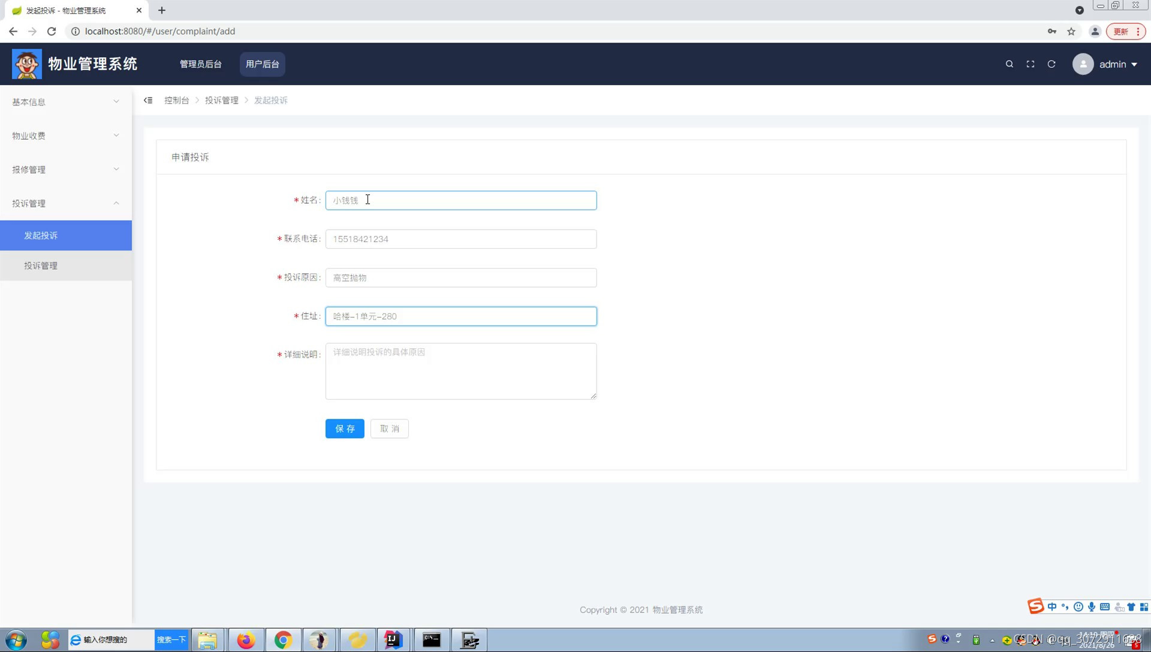The image size is (1151, 652).
Task: Expand the 报修管理 sidebar menu
Action: tap(66, 170)
